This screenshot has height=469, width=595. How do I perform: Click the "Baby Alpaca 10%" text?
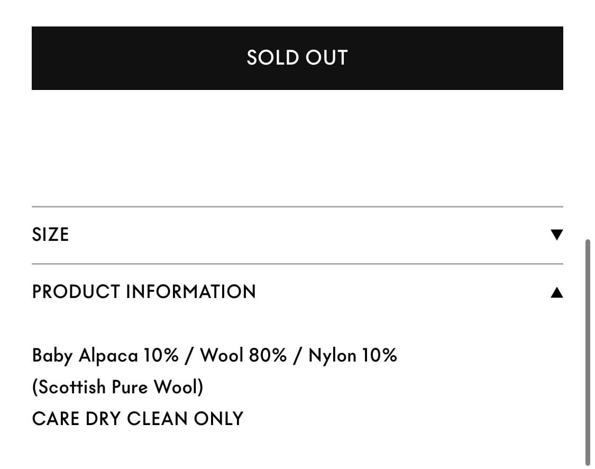[105, 355]
